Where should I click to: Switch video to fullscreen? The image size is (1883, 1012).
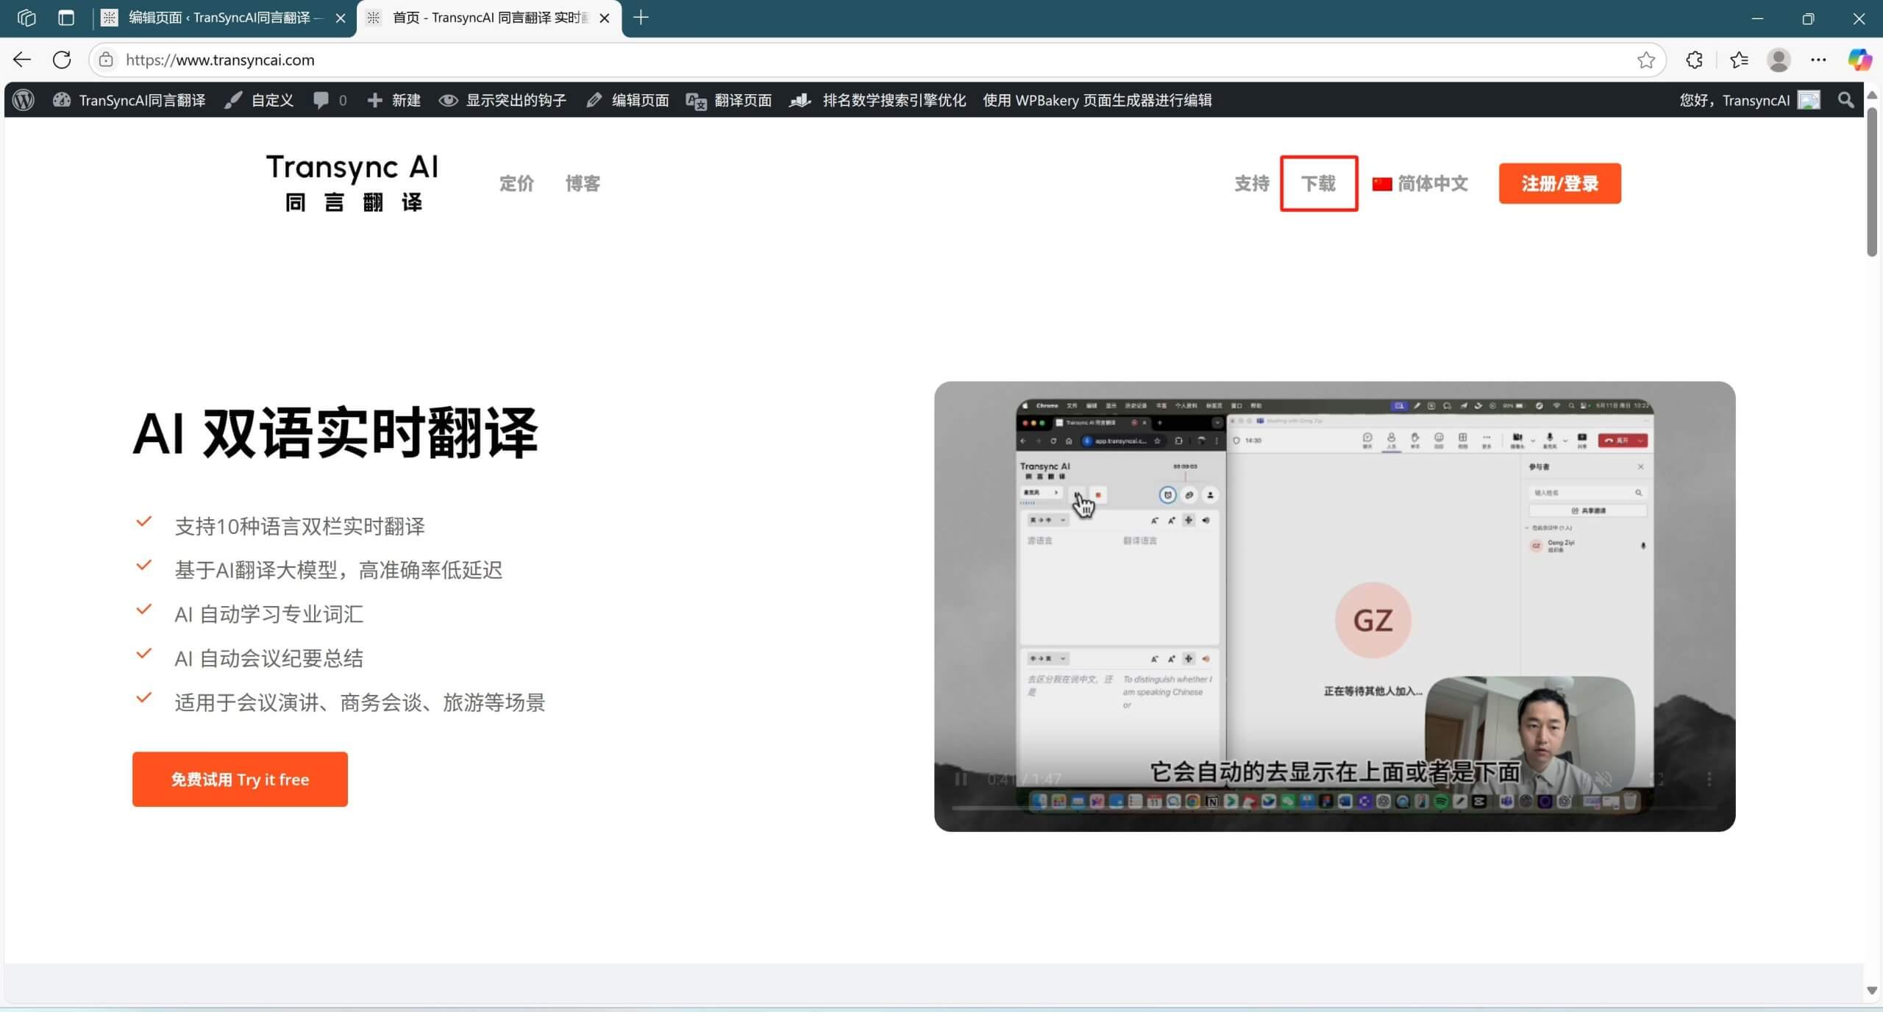tap(1656, 779)
